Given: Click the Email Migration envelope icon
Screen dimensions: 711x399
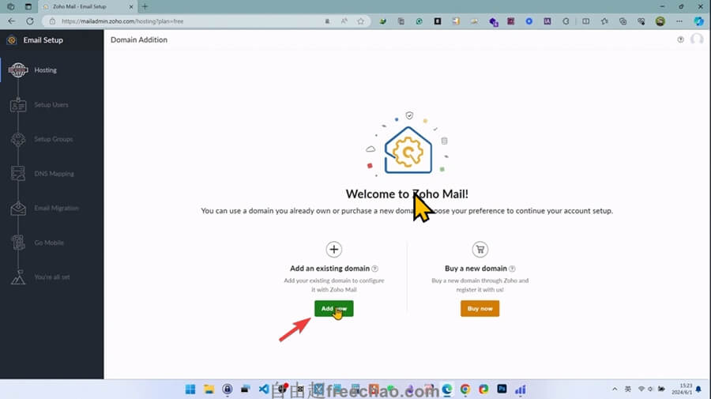Looking at the screenshot, I should point(17,209).
